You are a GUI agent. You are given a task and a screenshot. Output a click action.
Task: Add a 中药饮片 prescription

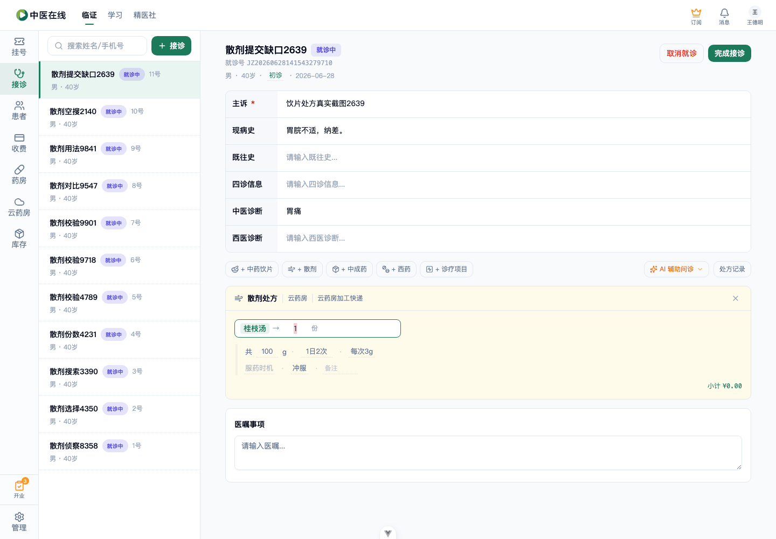pyautogui.click(x=252, y=269)
